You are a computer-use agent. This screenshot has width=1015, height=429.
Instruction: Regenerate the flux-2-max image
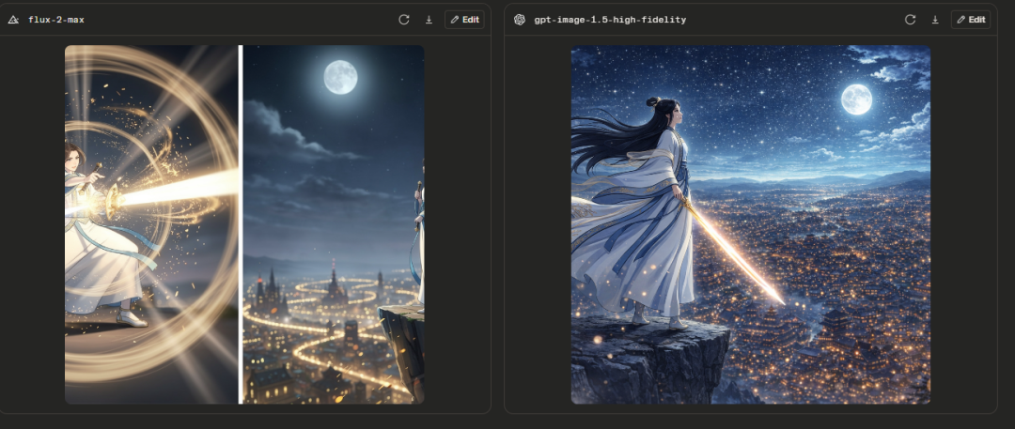(404, 20)
